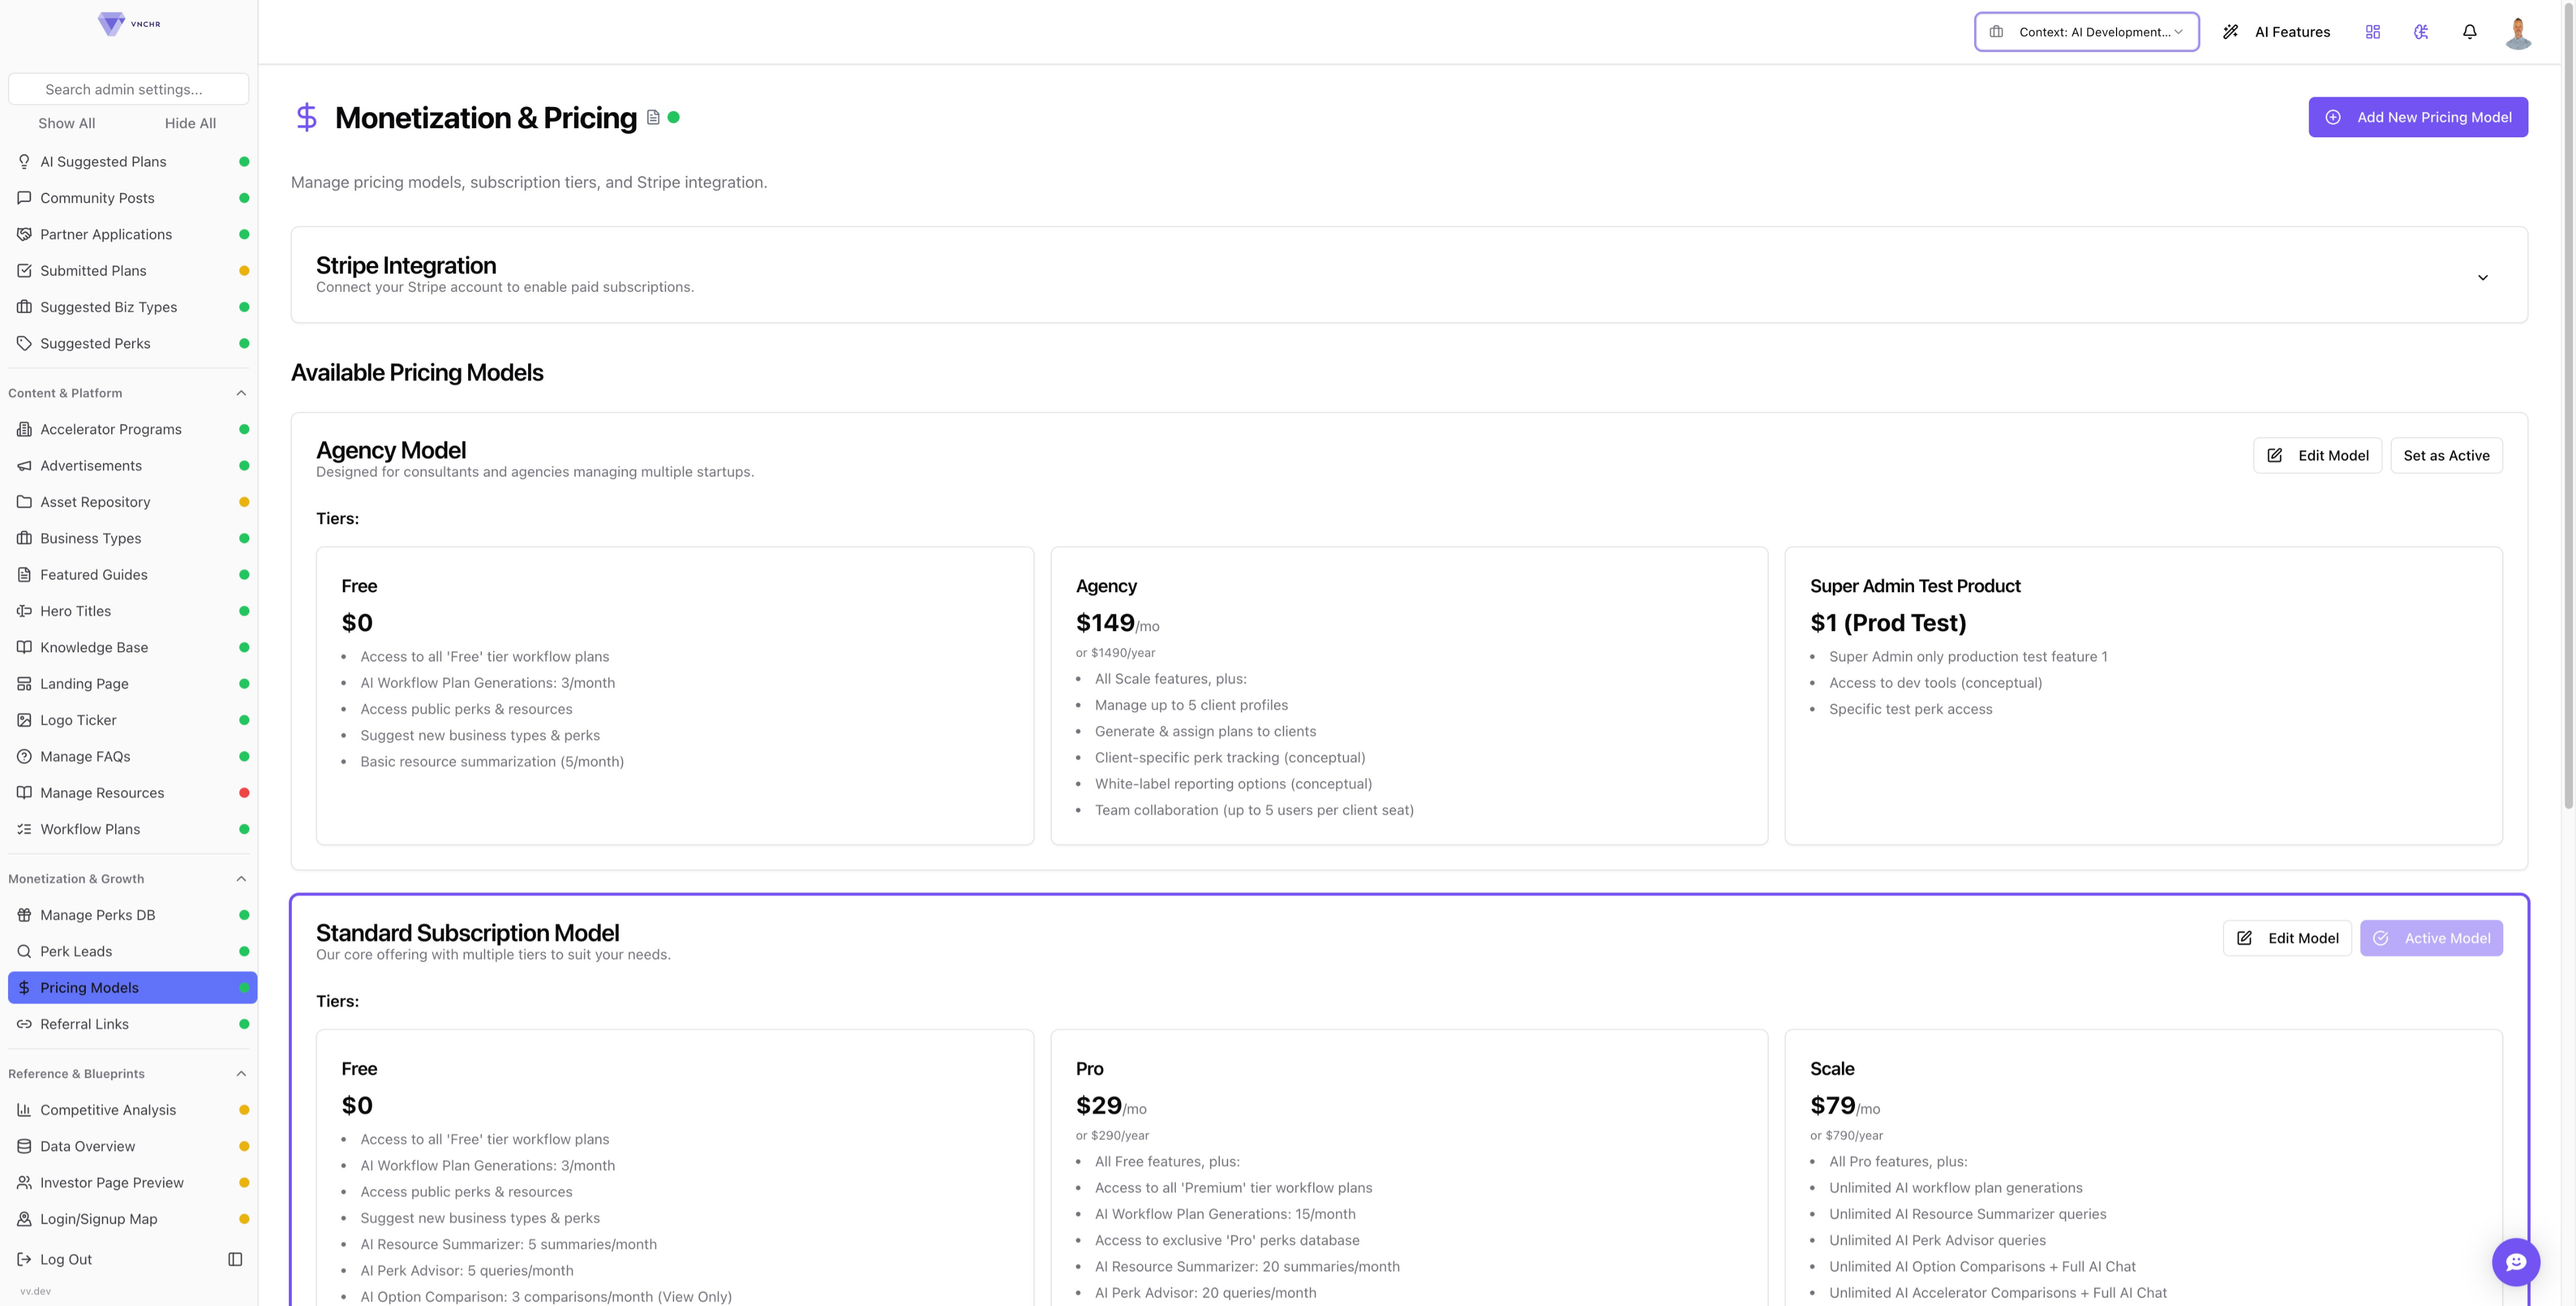This screenshot has width=2576, height=1306.
Task: Edit the Standard Subscription Model
Action: click(x=2287, y=938)
